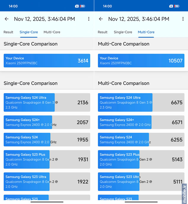Tap battery indicator in right status bar

176,6
